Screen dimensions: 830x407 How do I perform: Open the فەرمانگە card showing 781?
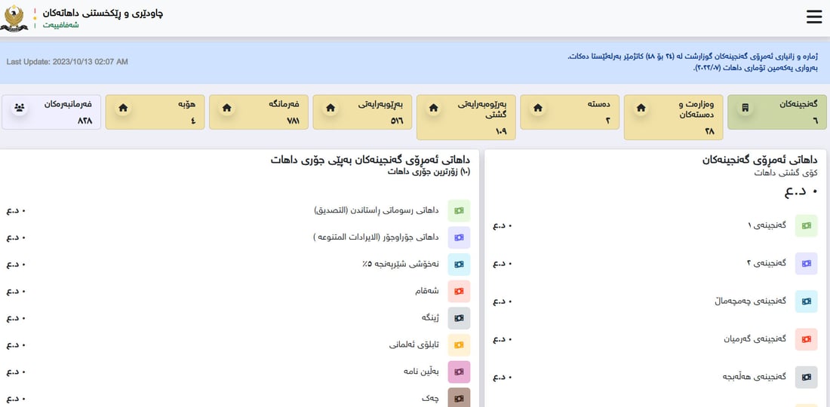(258, 112)
